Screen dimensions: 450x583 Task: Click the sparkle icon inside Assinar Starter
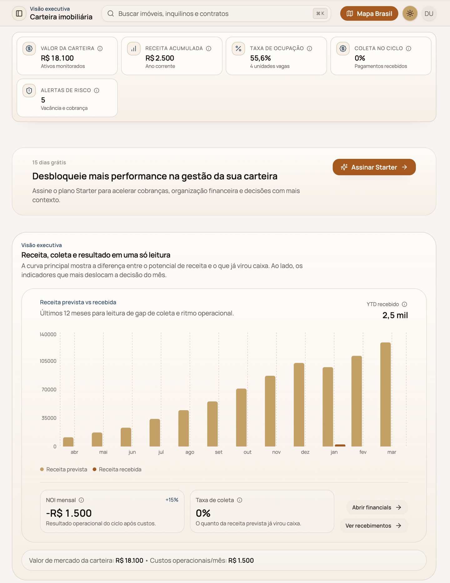[344, 167]
